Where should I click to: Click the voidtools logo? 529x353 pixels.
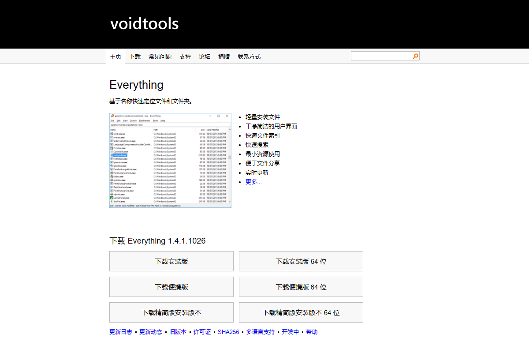click(x=144, y=23)
